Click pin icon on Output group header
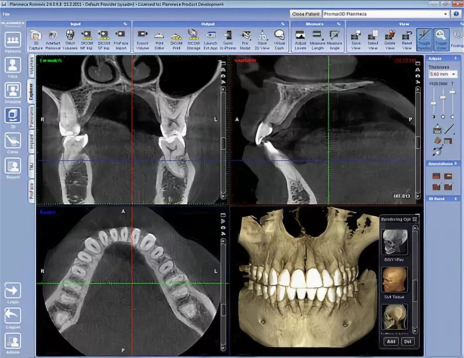This screenshot has width=464, height=358. pos(283,24)
